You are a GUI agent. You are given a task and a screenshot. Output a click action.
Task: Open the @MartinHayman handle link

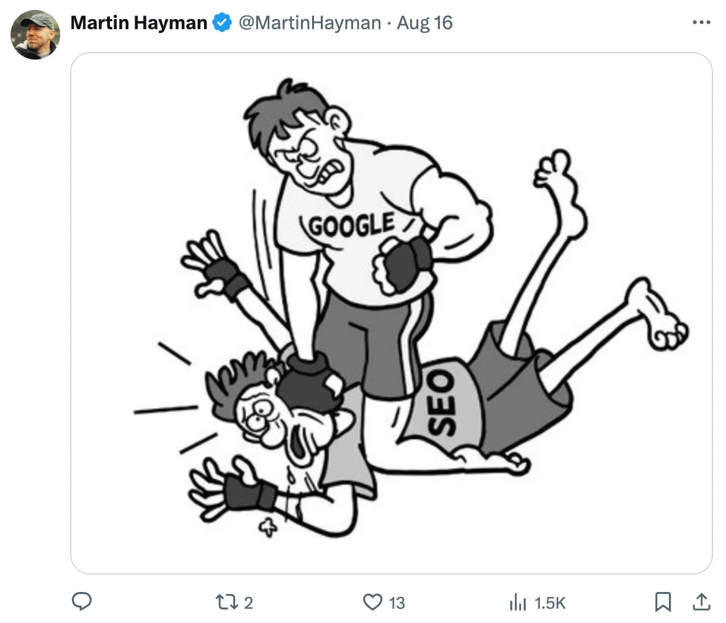(310, 23)
